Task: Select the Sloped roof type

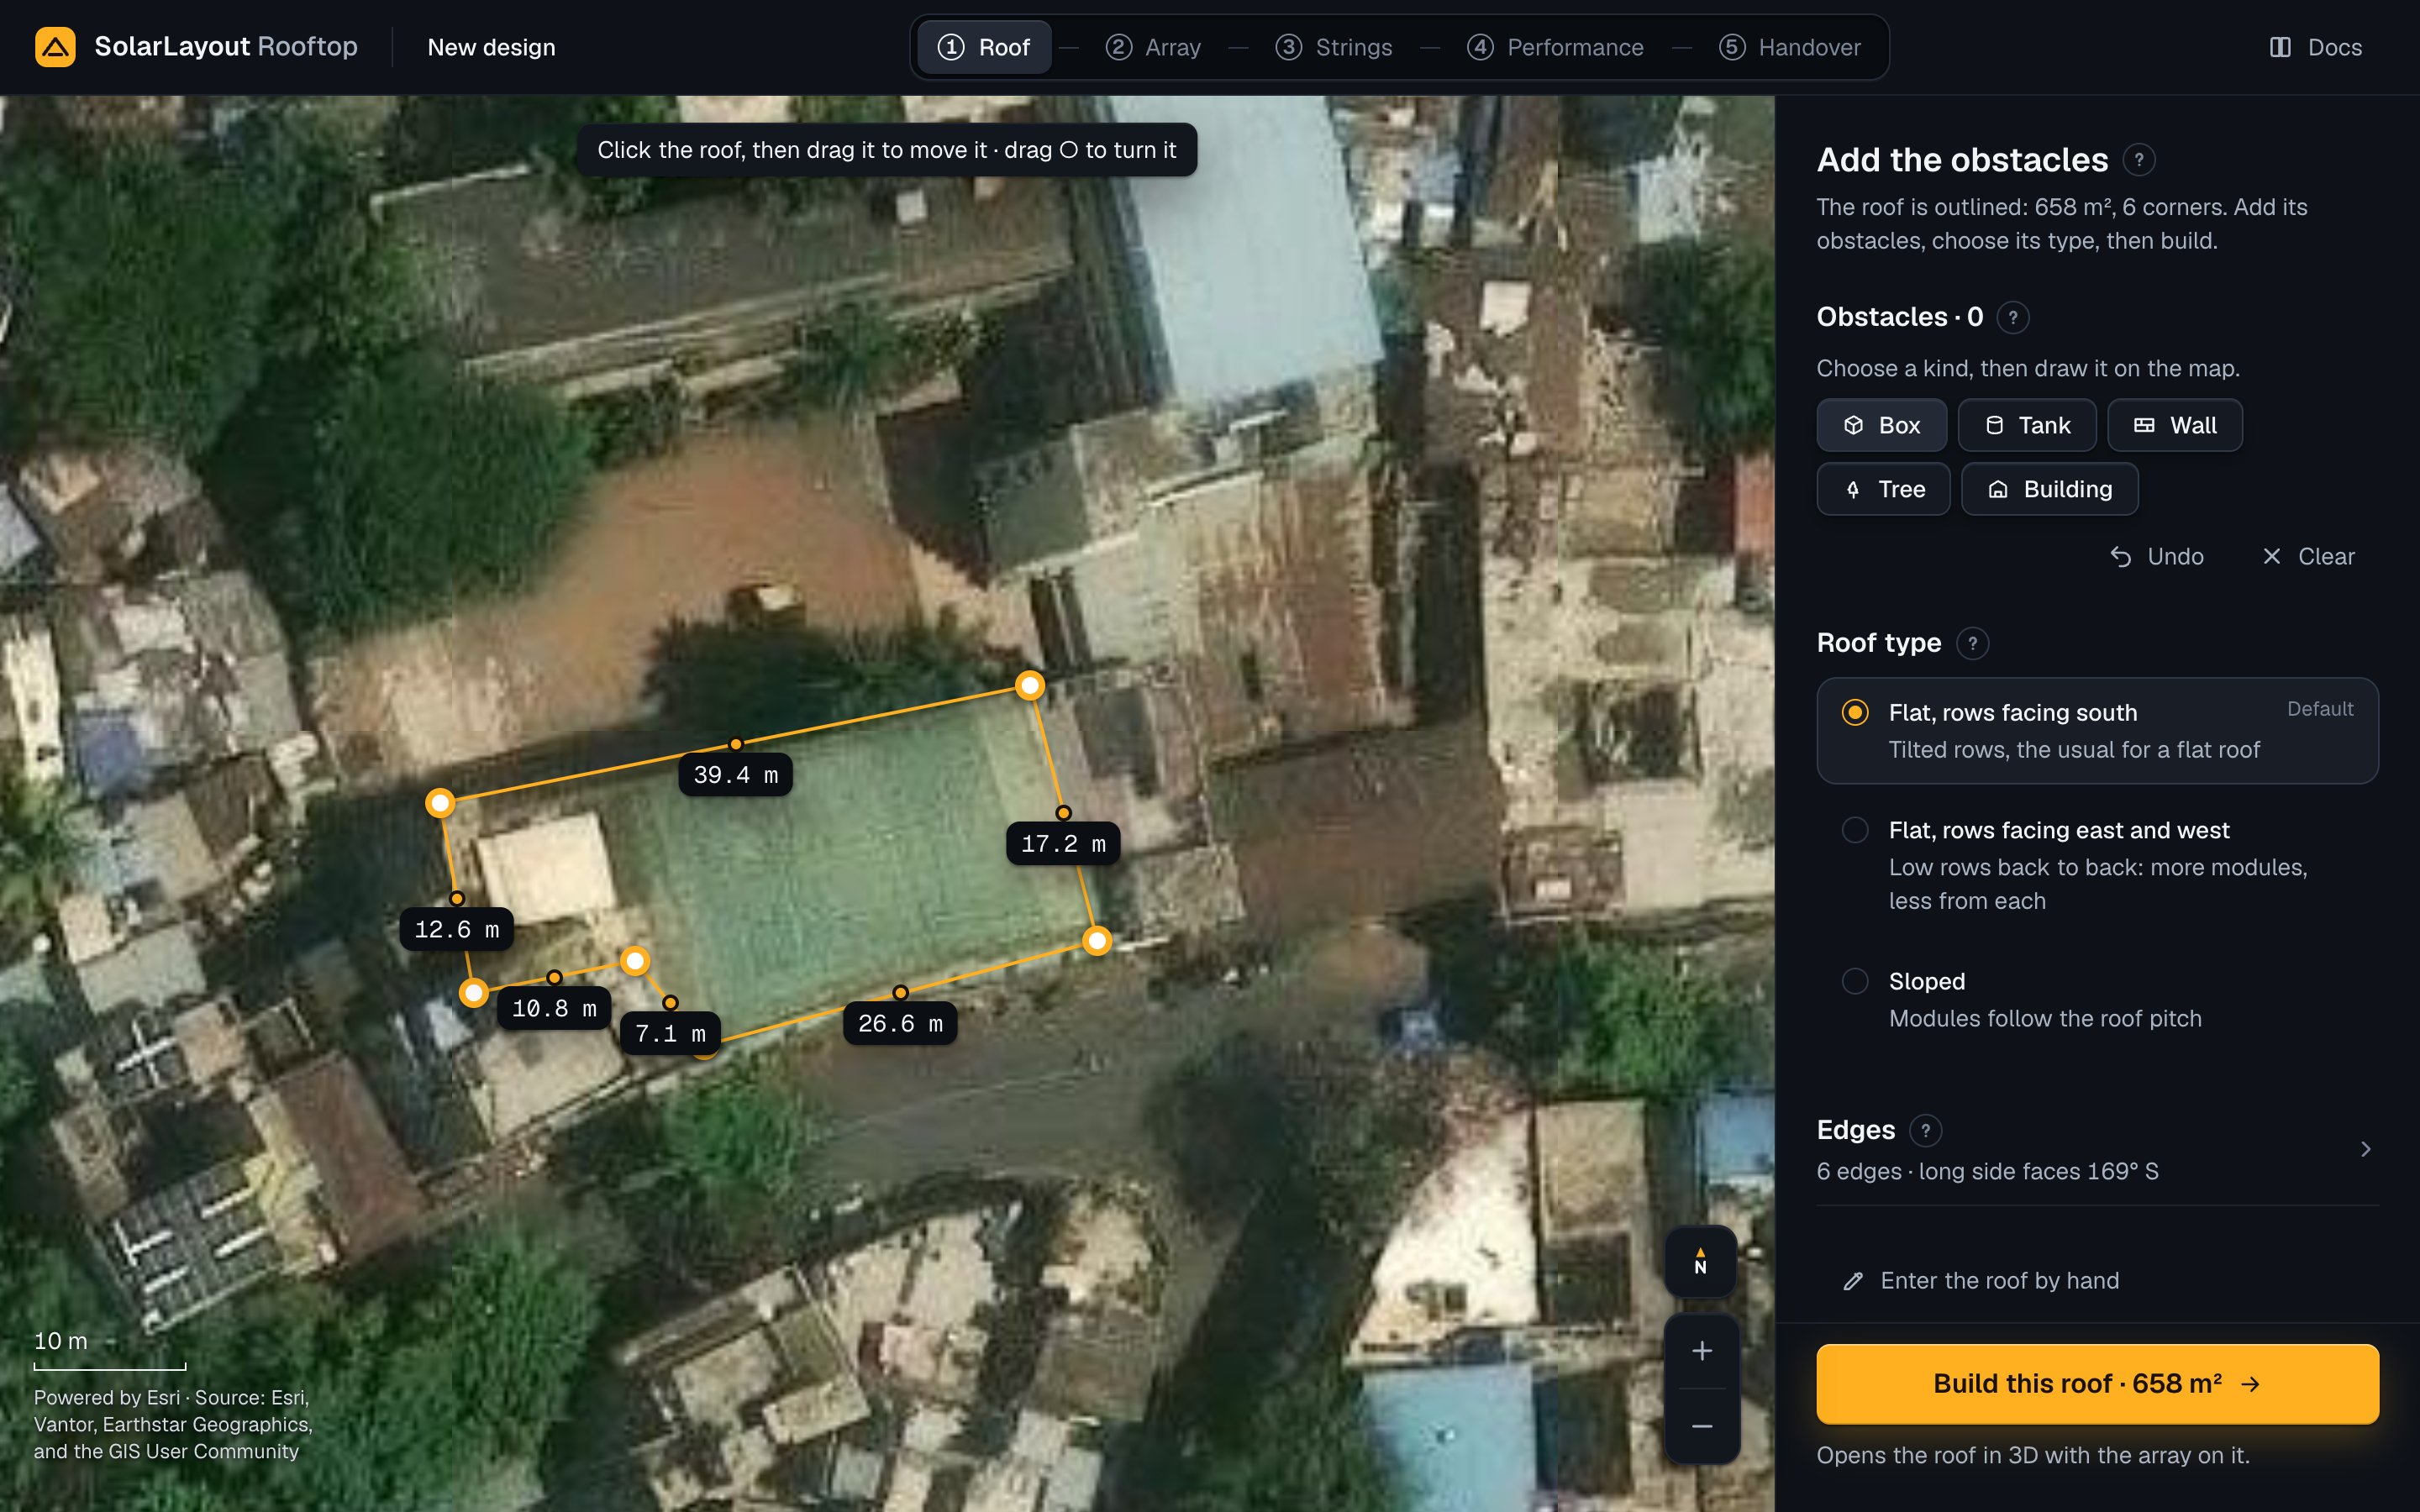Action: (2097, 1000)
